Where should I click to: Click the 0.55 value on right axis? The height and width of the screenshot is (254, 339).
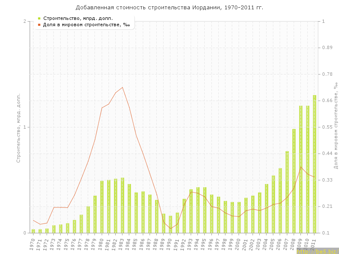point(327,127)
